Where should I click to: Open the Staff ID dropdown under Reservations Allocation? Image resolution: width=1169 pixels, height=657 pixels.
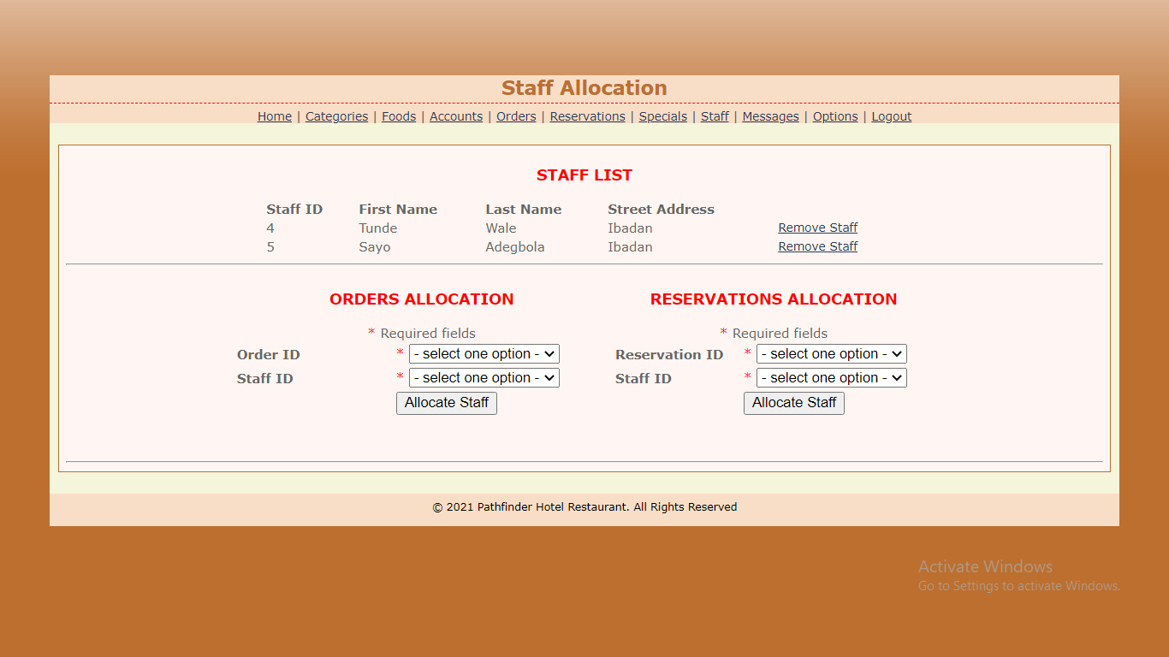831,377
